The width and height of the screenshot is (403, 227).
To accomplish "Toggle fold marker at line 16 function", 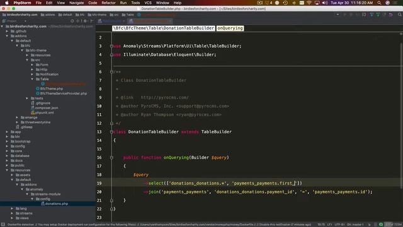I will pyautogui.click(x=111, y=158).
